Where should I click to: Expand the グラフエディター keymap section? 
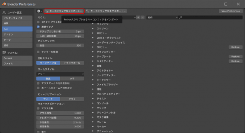pyautogui.click(x=93, y=52)
